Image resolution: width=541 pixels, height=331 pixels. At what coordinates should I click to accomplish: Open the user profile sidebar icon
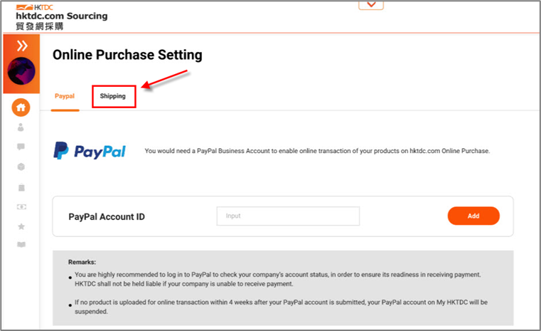[x=21, y=127]
